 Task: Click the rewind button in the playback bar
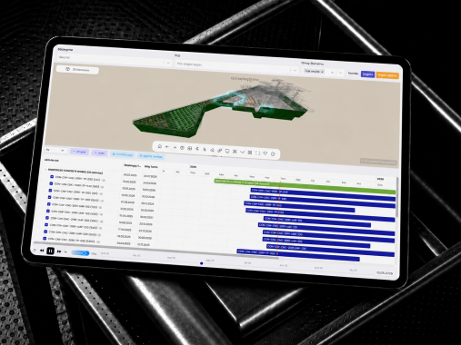pyautogui.click(x=42, y=251)
